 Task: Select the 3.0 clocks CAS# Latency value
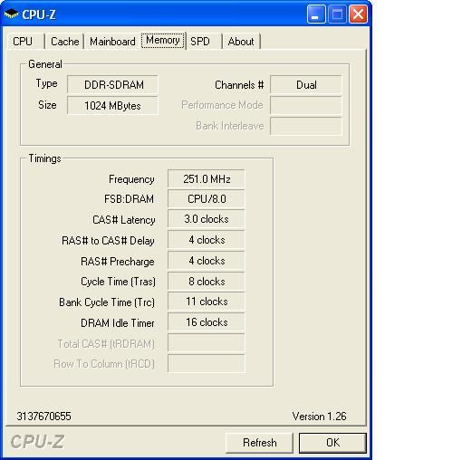point(207,219)
